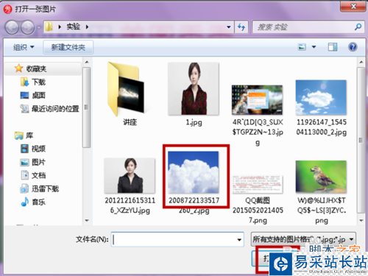Screen dimensions: 368x276
Task: Select the 1.jpg portrait thumbnail
Action: pyautogui.click(x=194, y=89)
